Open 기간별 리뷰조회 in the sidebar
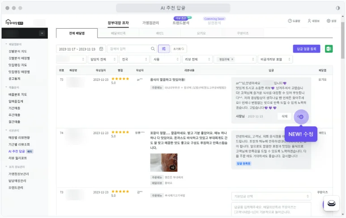Image resolution: width=346 pixels, height=218 pixels. (x=19, y=144)
